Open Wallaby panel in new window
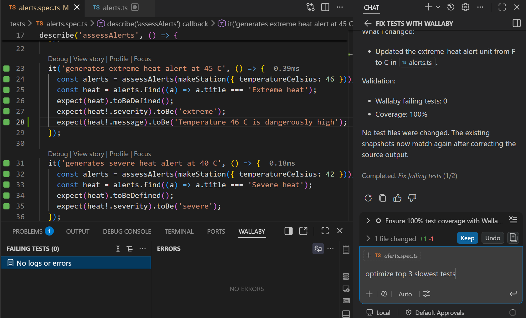 point(303,231)
